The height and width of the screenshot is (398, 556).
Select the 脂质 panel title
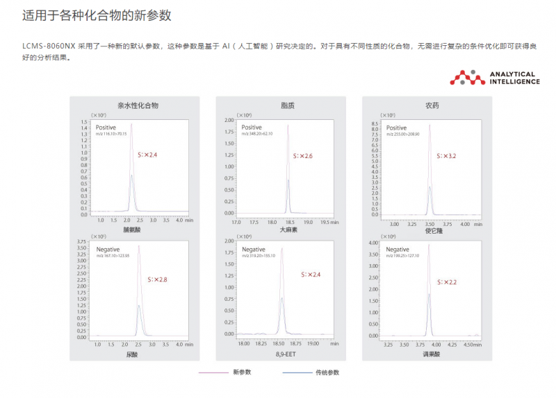click(287, 105)
